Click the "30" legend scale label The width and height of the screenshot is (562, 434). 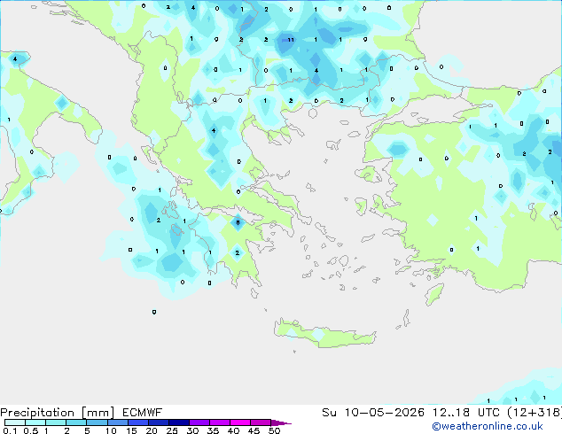[192, 430]
